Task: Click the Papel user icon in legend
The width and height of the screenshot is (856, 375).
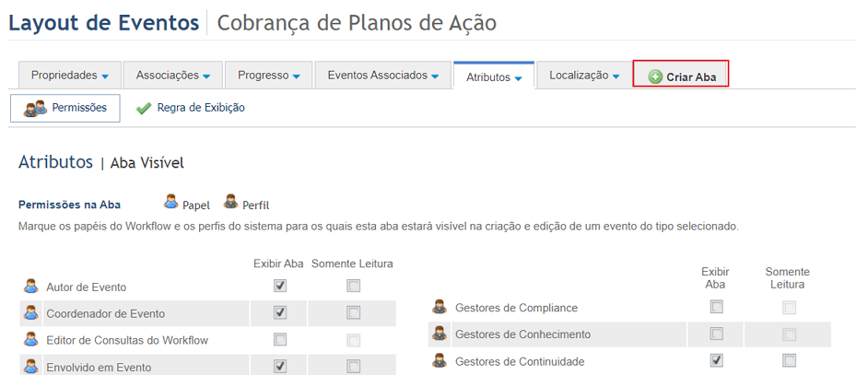Action: 171,202
